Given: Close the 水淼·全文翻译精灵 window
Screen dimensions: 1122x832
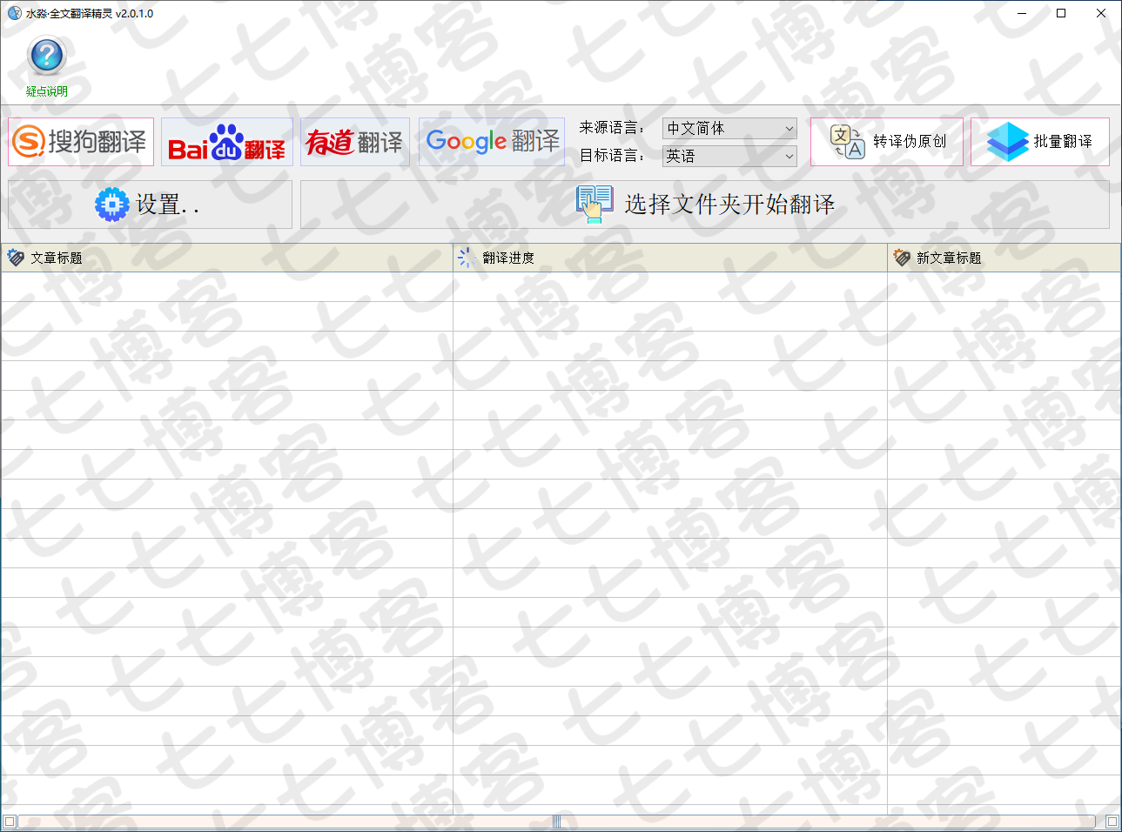Looking at the screenshot, I should click(x=1101, y=13).
